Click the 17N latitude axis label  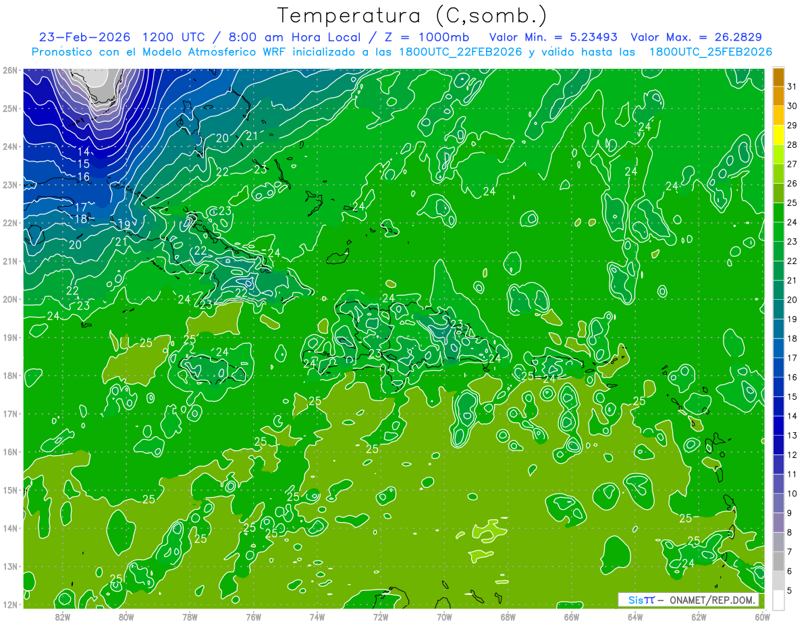[x=9, y=413]
